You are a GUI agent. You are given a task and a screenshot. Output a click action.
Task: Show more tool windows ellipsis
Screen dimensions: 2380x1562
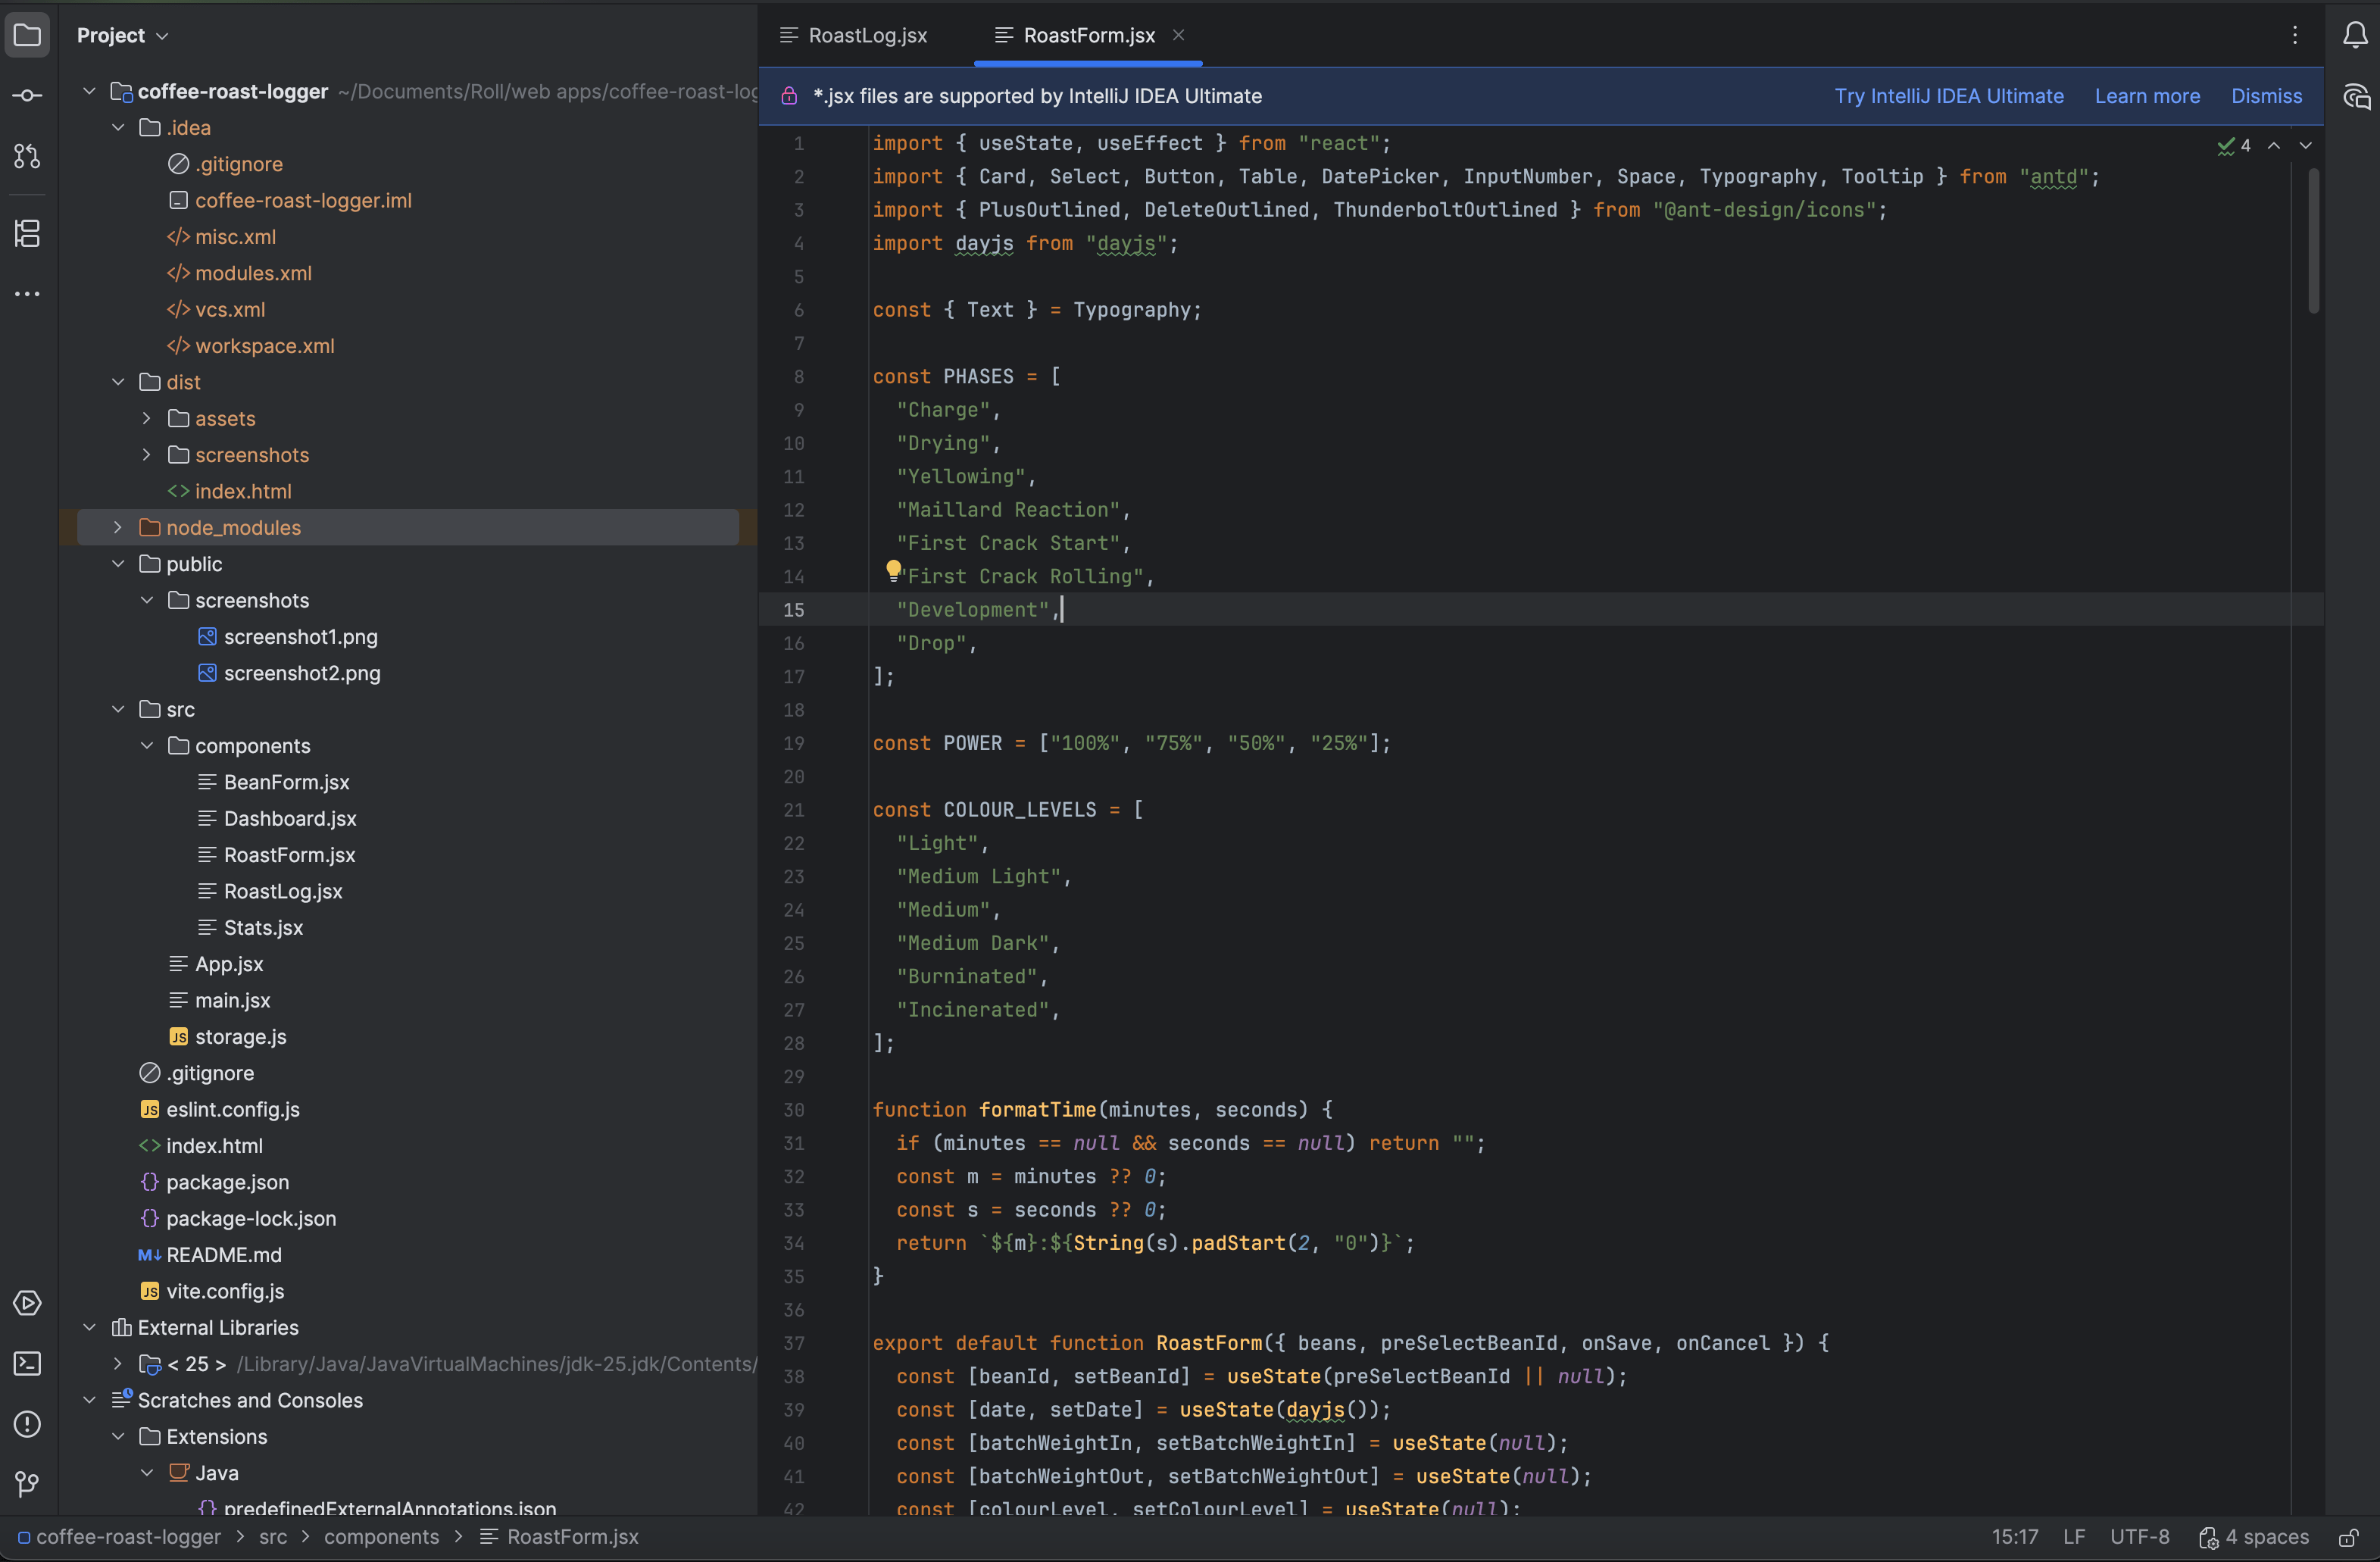27,294
